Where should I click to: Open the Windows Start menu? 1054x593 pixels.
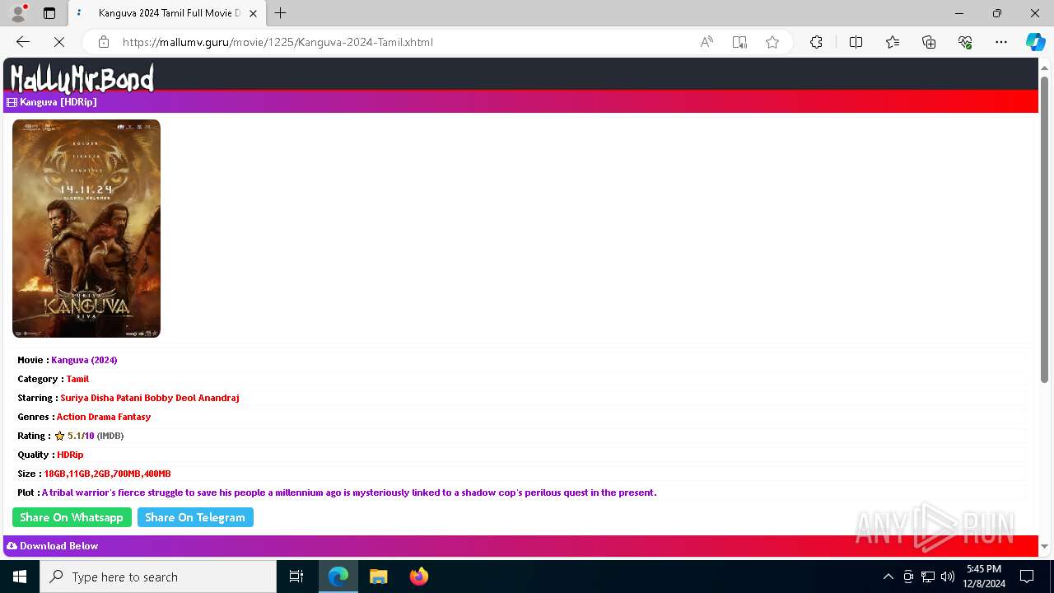pos(20,577)
